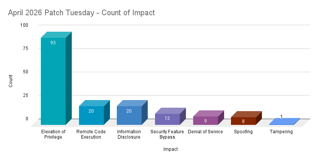This screenshot has height=160, width=318.
Task: Select the Information Disclosure bar
Action: [x=129, y=115]
